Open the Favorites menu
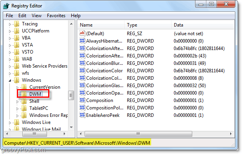Screen dimensions: 242x154 pos(56,16)
